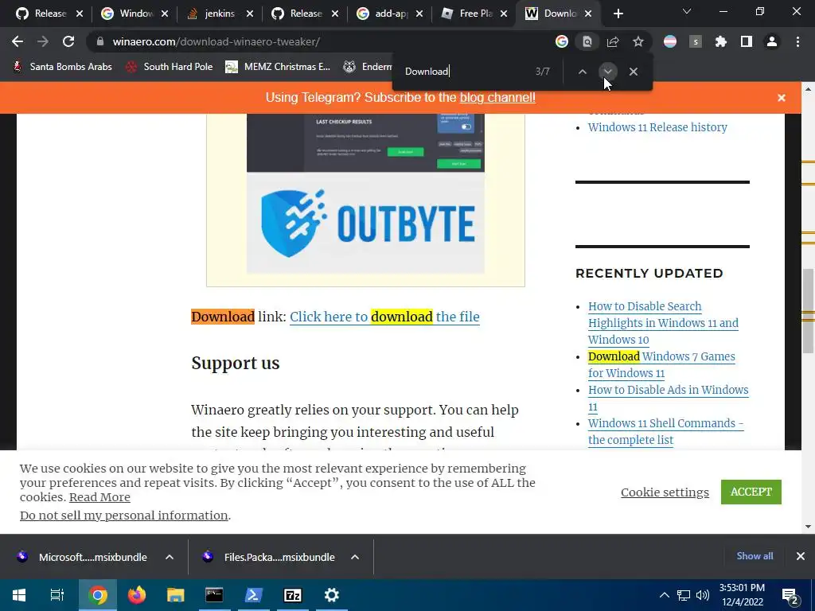Share this page via the share icon
Viewport: 815px width, 611px height.
(613, 41)
